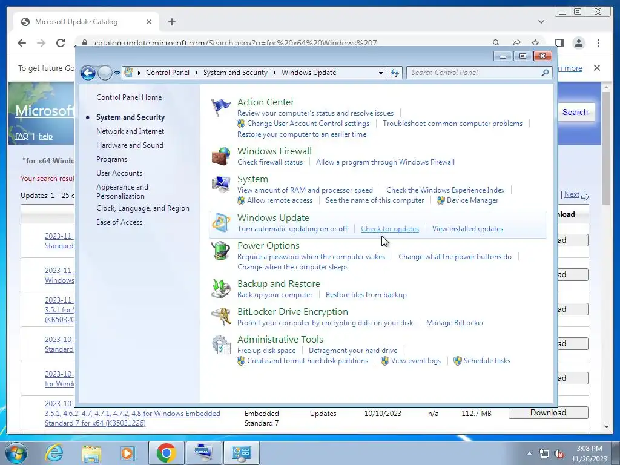This screenshot has height=465, width=620.
Task: Open Chrome tab search dropdown
Action: click(x=541, y=22)
